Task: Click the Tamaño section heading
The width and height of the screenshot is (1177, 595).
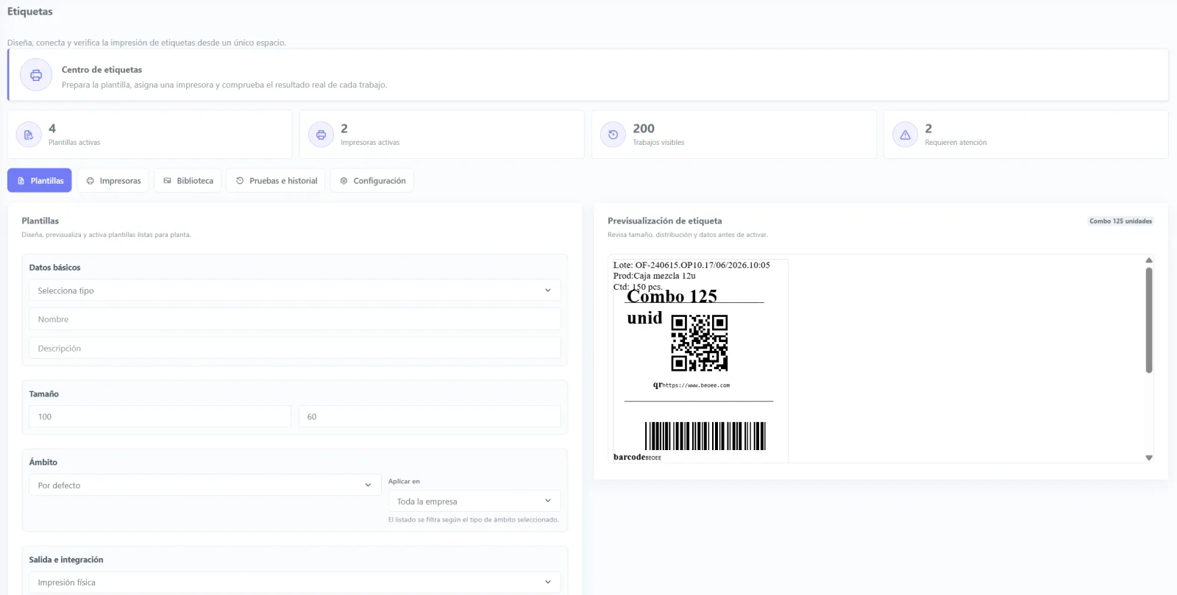Action: (44, 394)
